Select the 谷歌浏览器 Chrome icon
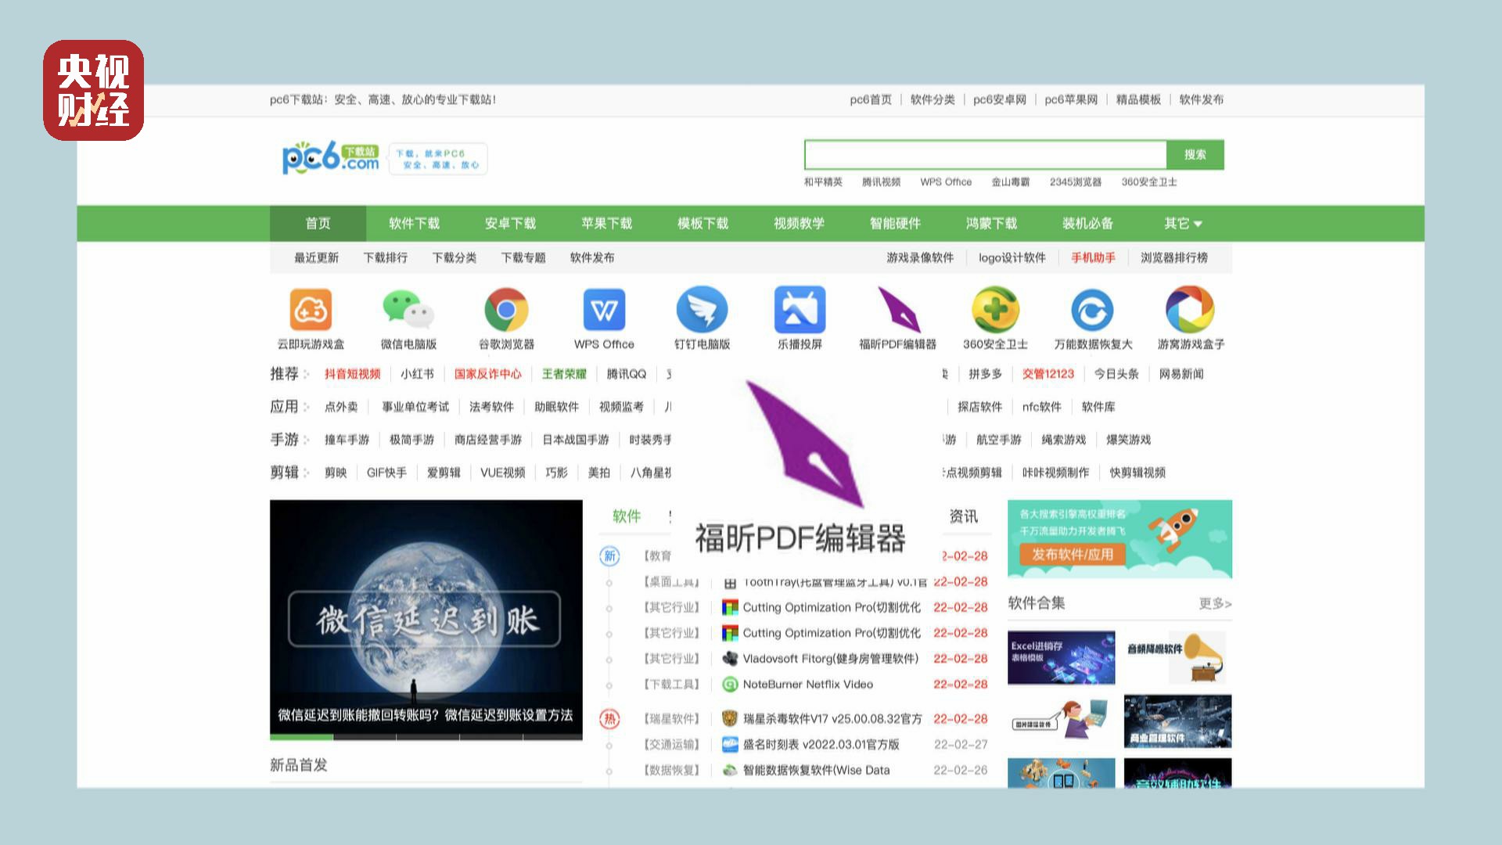Screen dimensions: 1502x845 point(506,309)
